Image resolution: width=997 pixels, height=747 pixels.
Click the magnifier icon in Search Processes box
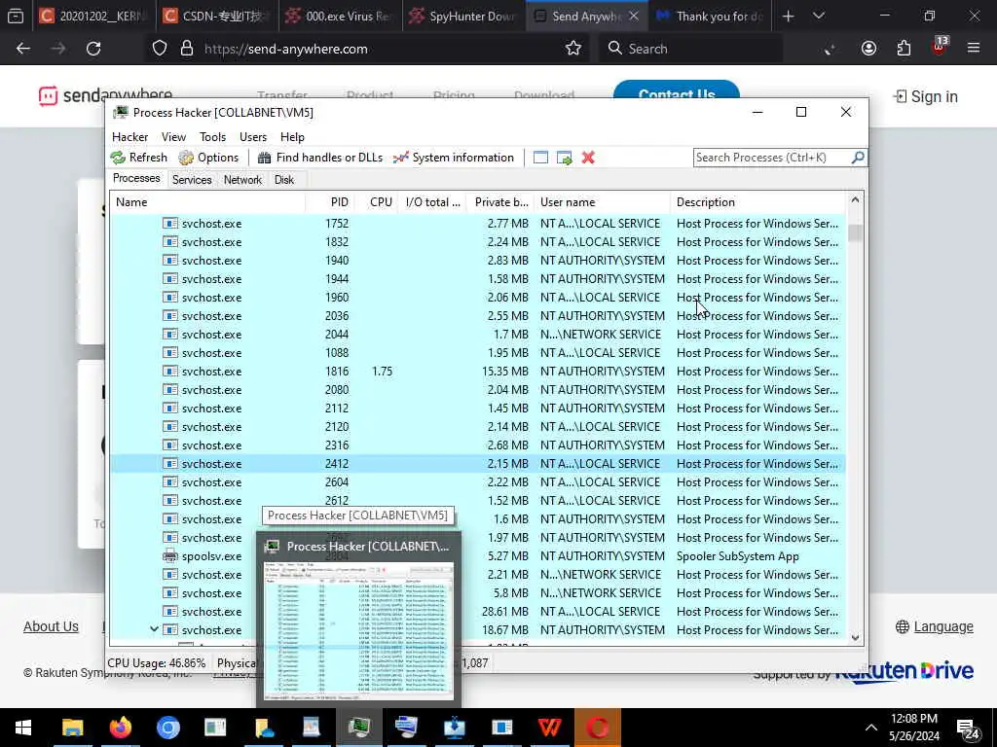(857, 157)
